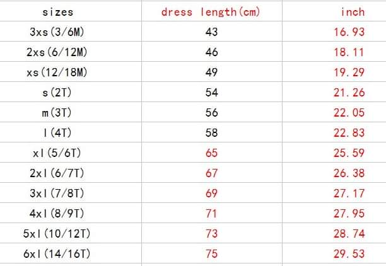Click the 43 cm dress length value
The image size is (386, 266).
(211, 32)
